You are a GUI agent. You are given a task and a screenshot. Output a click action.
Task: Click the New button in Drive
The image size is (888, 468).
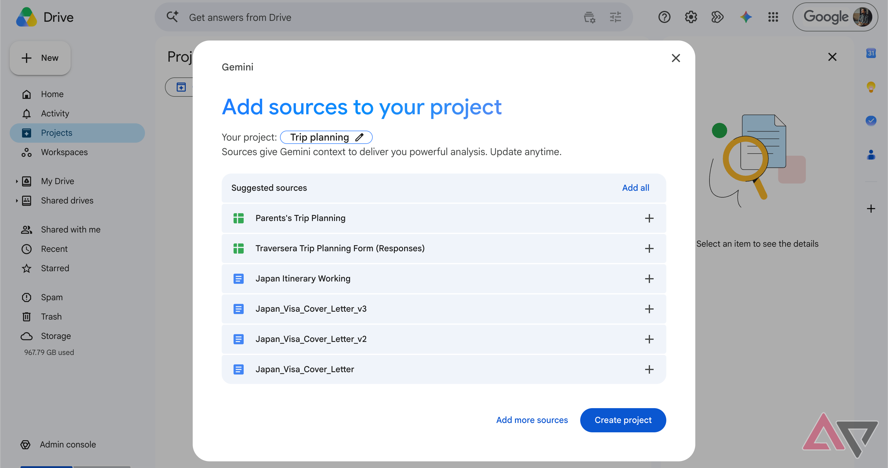[40, 58]
